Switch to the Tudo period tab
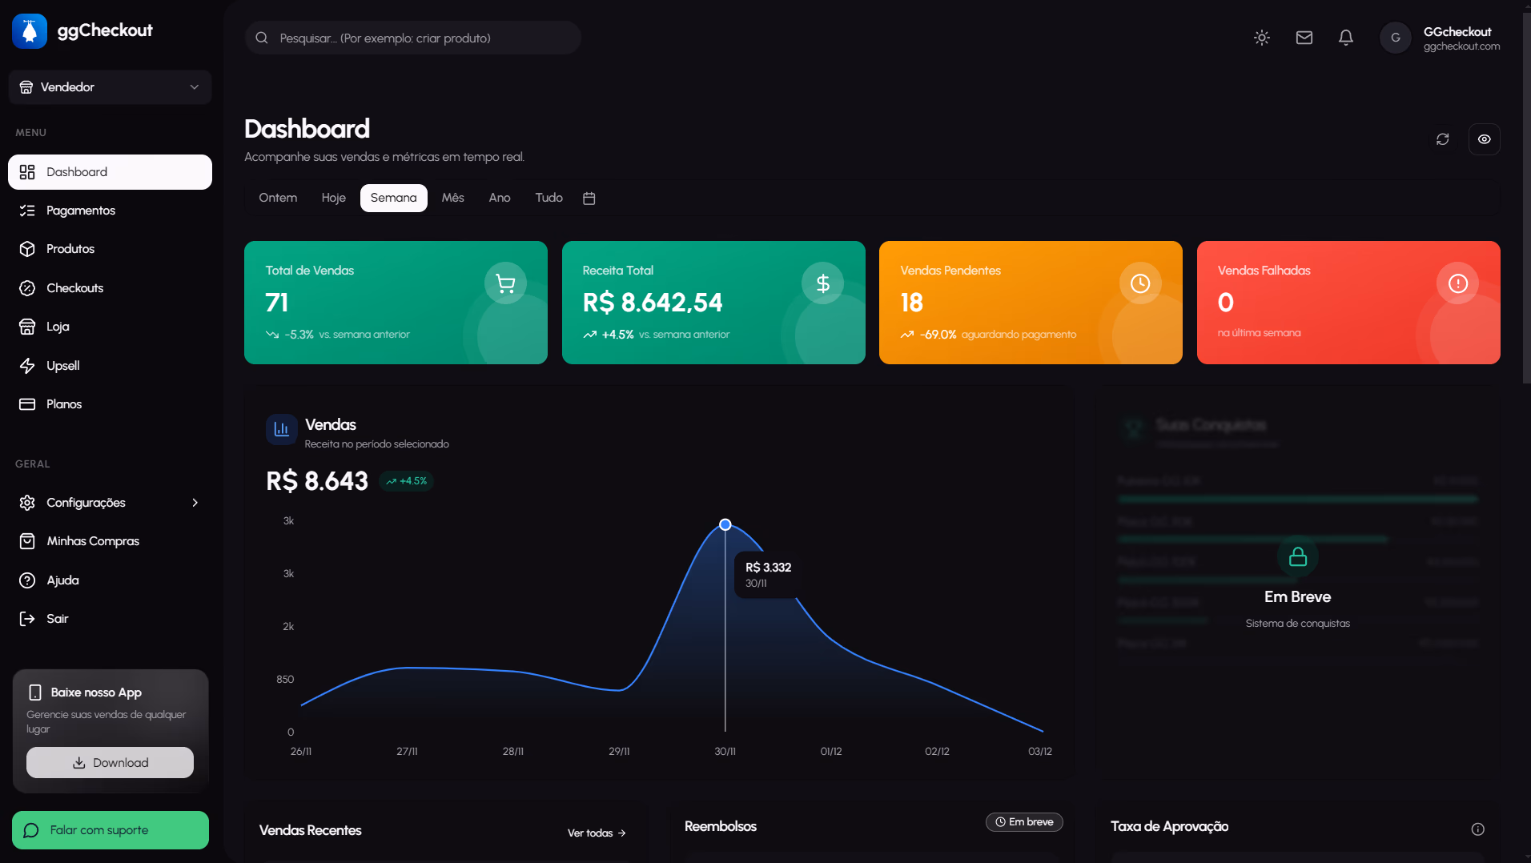The image size is (1531, 863). (x=549, y=198)
